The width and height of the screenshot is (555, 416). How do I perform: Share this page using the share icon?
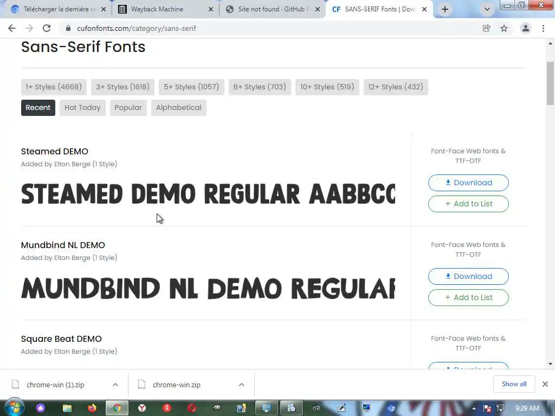pos(486,28)
